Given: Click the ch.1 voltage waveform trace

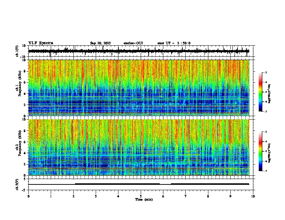Looking at the screenshot, I should click(139, 51).
